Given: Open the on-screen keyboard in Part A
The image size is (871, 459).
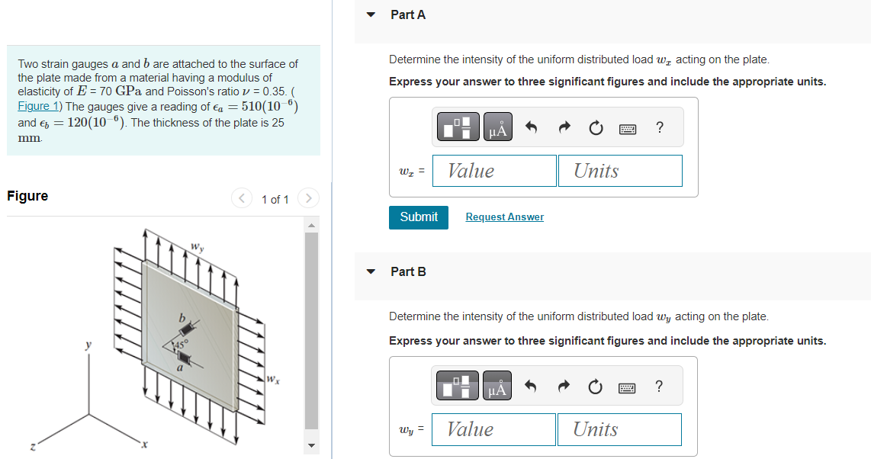Looking at the screenshot, I should click(x=627, y=127).
